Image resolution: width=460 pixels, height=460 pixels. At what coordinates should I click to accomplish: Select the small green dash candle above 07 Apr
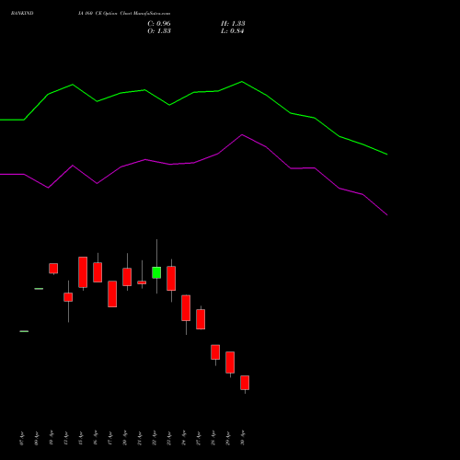24,331
